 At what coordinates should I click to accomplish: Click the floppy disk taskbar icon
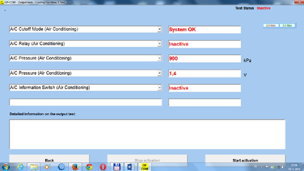[116, 167]
